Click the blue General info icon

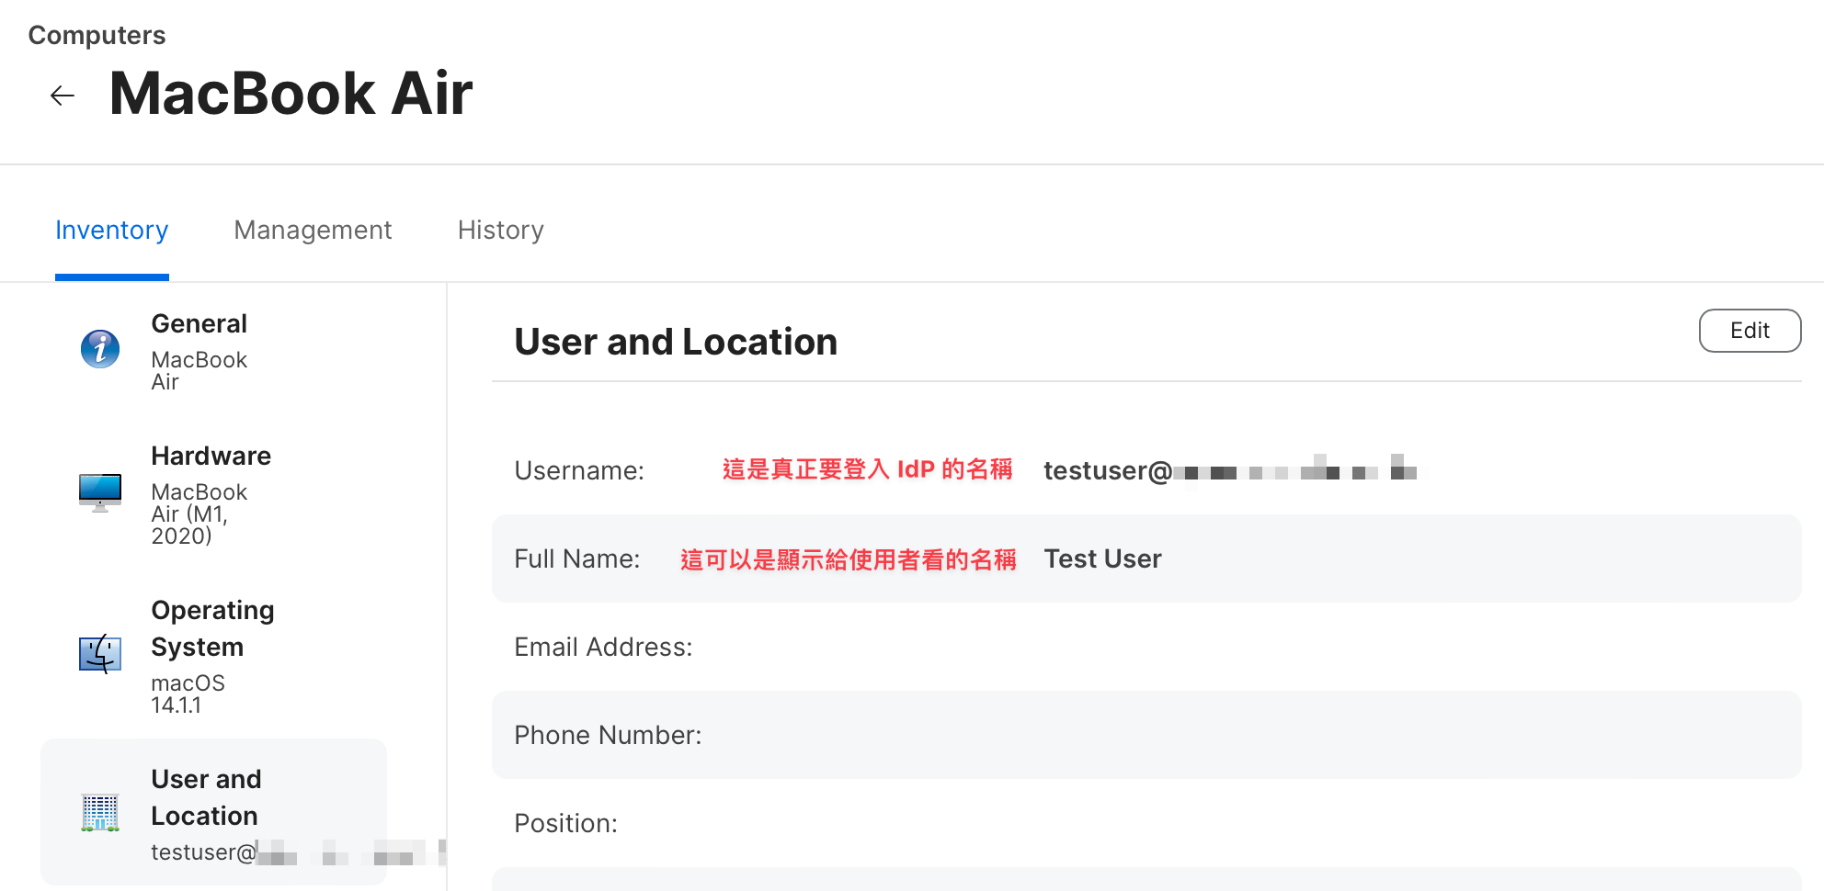click(100, 349)
